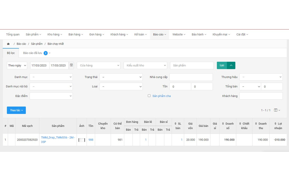The width and height of the screenshot is (289, 181).
Task: Open the Kho hàng menu
Action: tap(55, 34)
